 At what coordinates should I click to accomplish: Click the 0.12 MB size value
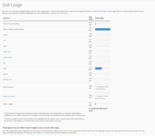point(90,104)
